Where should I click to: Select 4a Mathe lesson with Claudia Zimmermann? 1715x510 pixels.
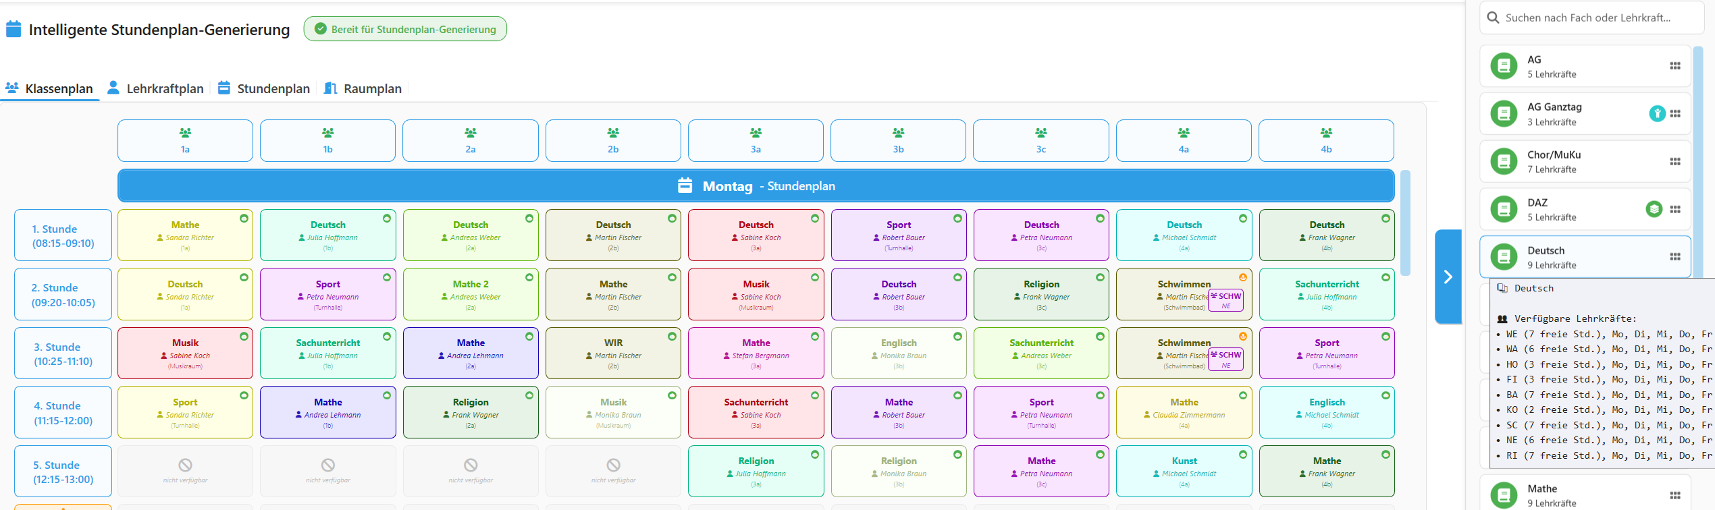point(1184,413)
